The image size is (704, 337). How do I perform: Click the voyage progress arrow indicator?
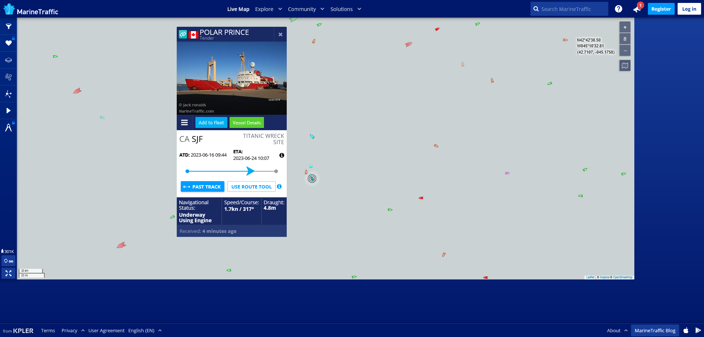coord(250,171)
